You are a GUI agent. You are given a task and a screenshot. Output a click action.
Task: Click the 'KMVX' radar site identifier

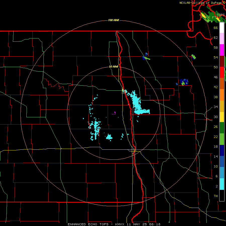(120, 224)
